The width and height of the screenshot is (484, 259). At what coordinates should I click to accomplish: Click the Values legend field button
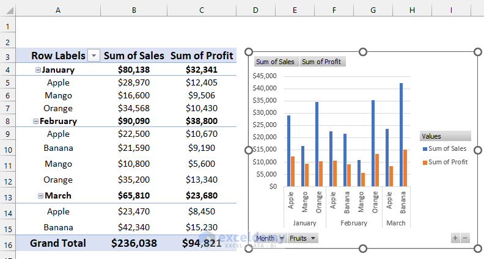point(445,136)
